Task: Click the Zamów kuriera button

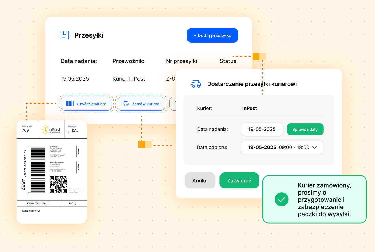Action: point(141,104)
